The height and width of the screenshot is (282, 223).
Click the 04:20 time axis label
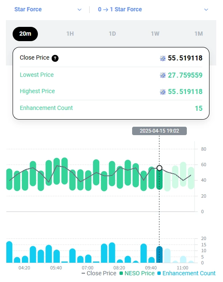pos(24,268)
